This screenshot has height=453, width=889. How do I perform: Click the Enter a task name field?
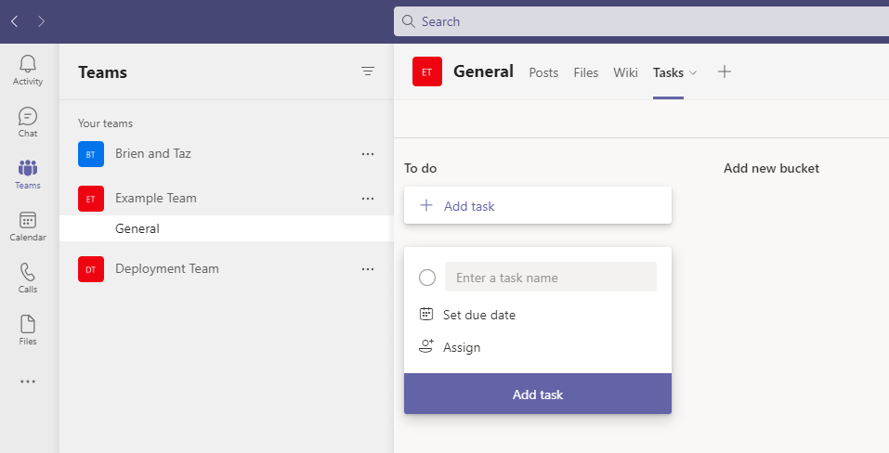(551, 277)
